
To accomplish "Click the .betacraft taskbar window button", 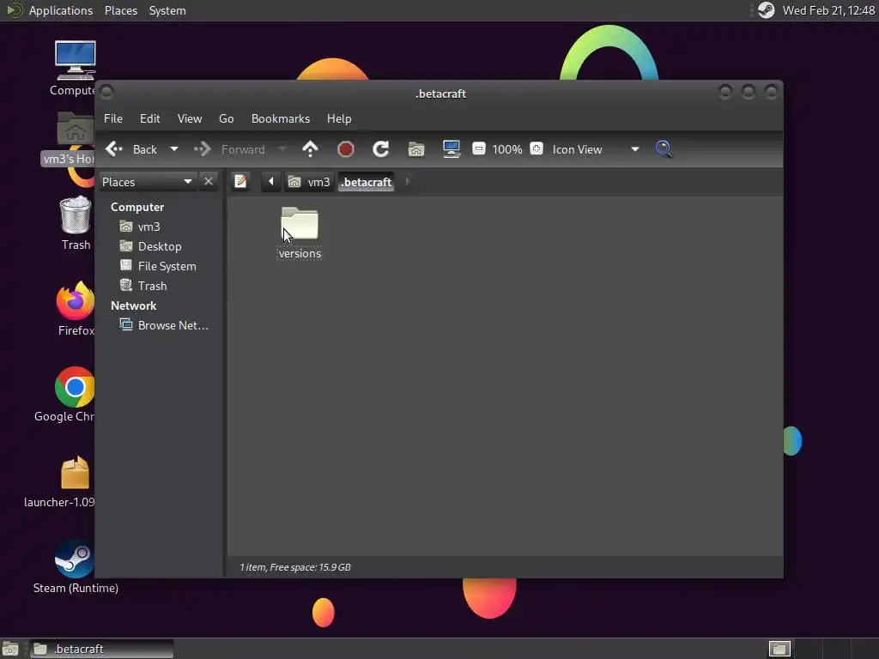I will tap(101, 649).
